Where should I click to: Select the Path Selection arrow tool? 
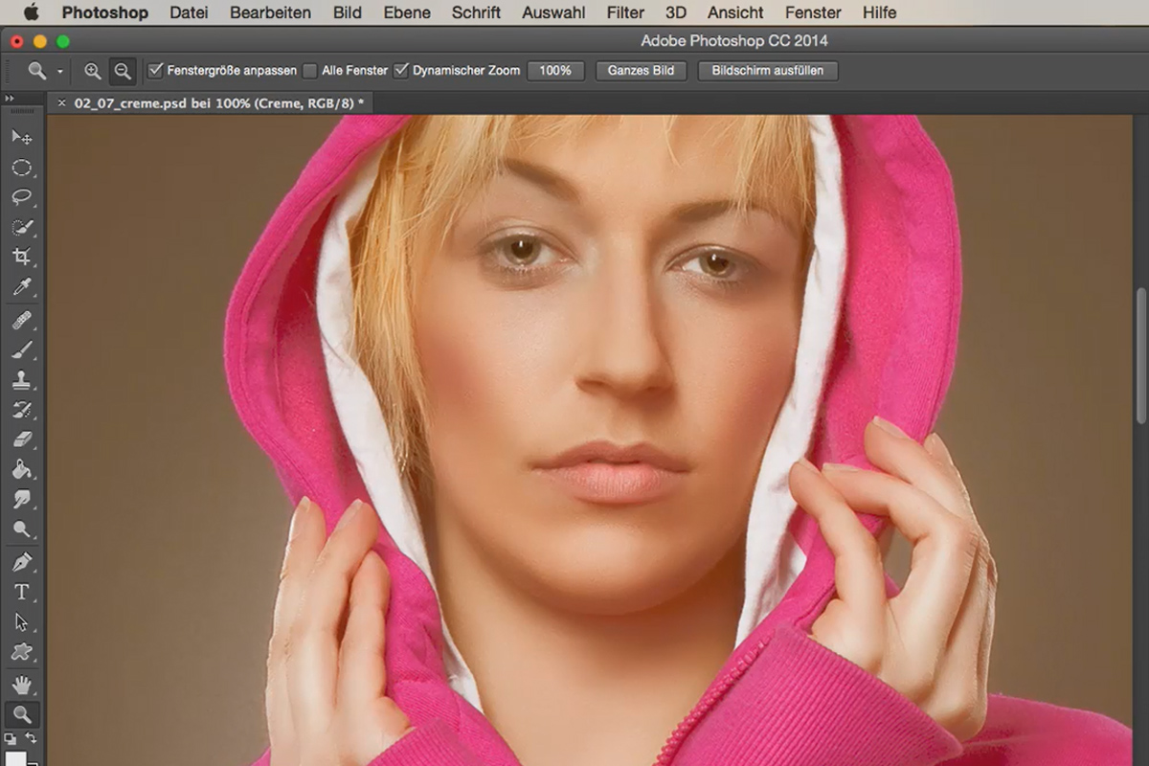pyautogui.click(x=21, y=621)
